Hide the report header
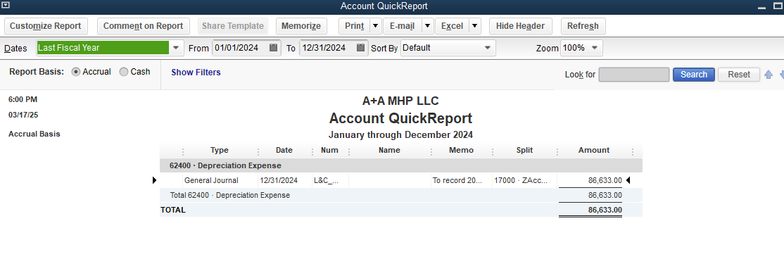Screen dimensions: 784x271 520,26
